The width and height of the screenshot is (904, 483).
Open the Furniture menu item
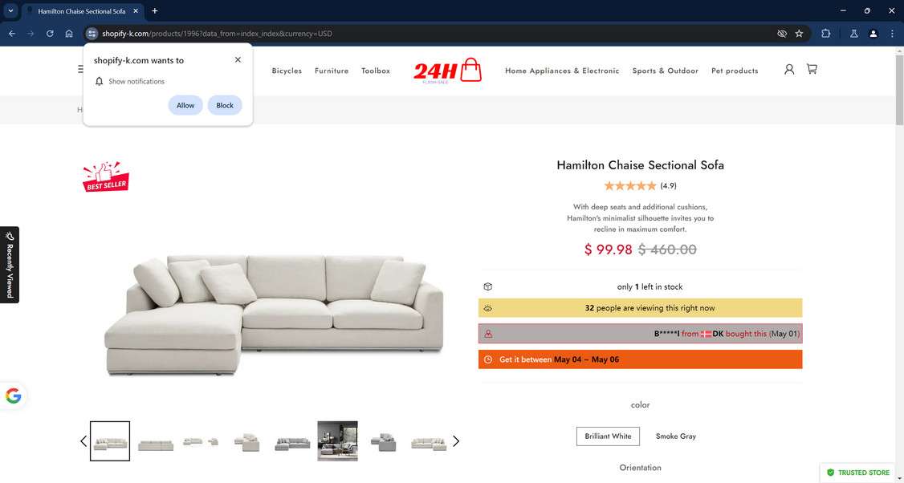332,71
